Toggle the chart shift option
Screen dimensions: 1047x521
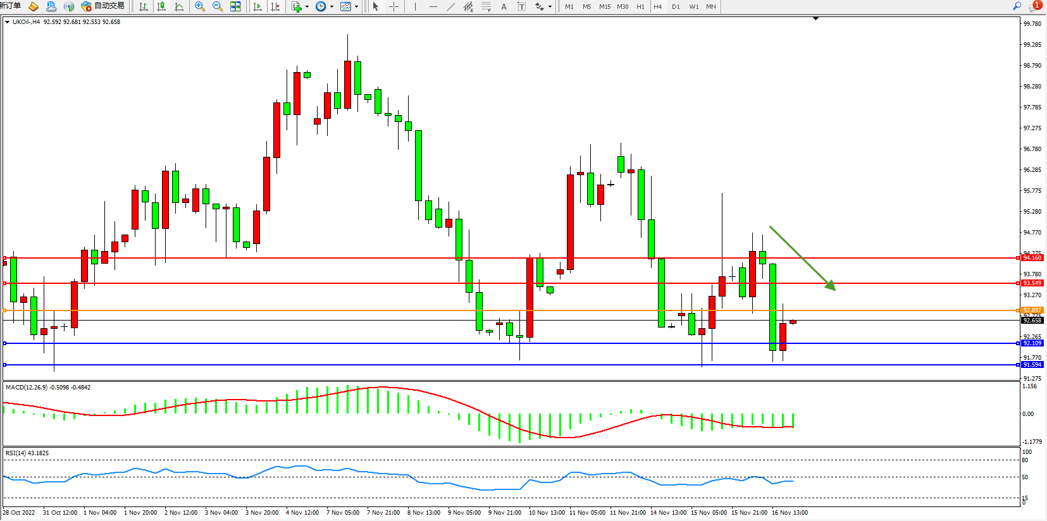pos(275,6)
